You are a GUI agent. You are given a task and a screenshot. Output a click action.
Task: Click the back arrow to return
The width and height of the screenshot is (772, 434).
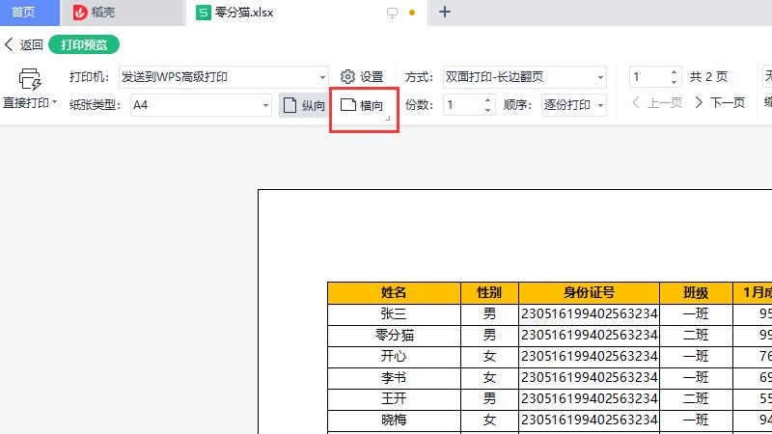click(23, 44)
